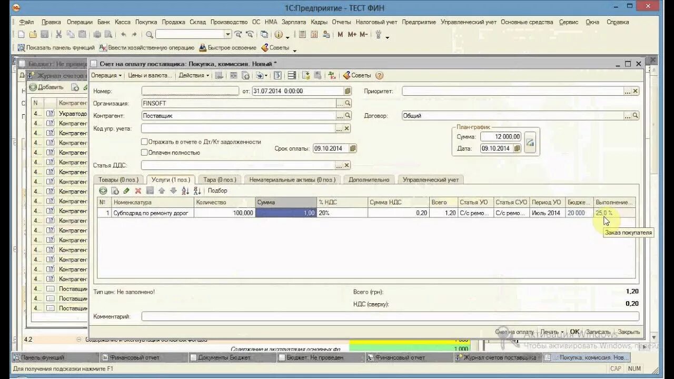The image size is (674, 379).
Task: Switch to the Управленческий учет tab
Action: (431, 179)
